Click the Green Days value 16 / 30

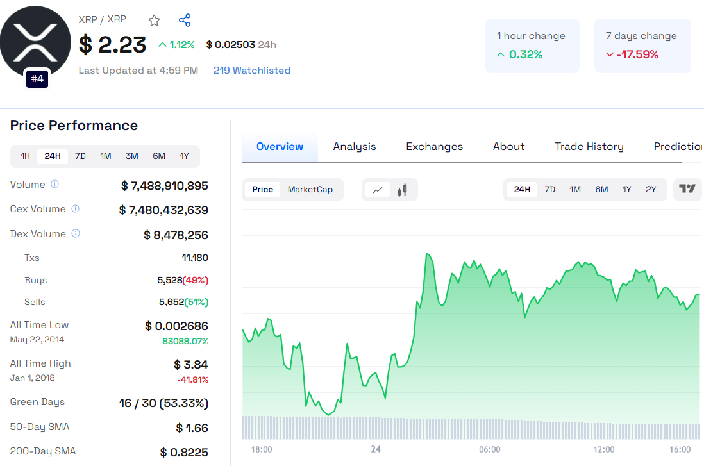click(x=163, y=403)
